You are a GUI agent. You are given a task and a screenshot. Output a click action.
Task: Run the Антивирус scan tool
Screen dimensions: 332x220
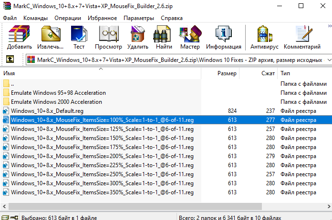264,34
